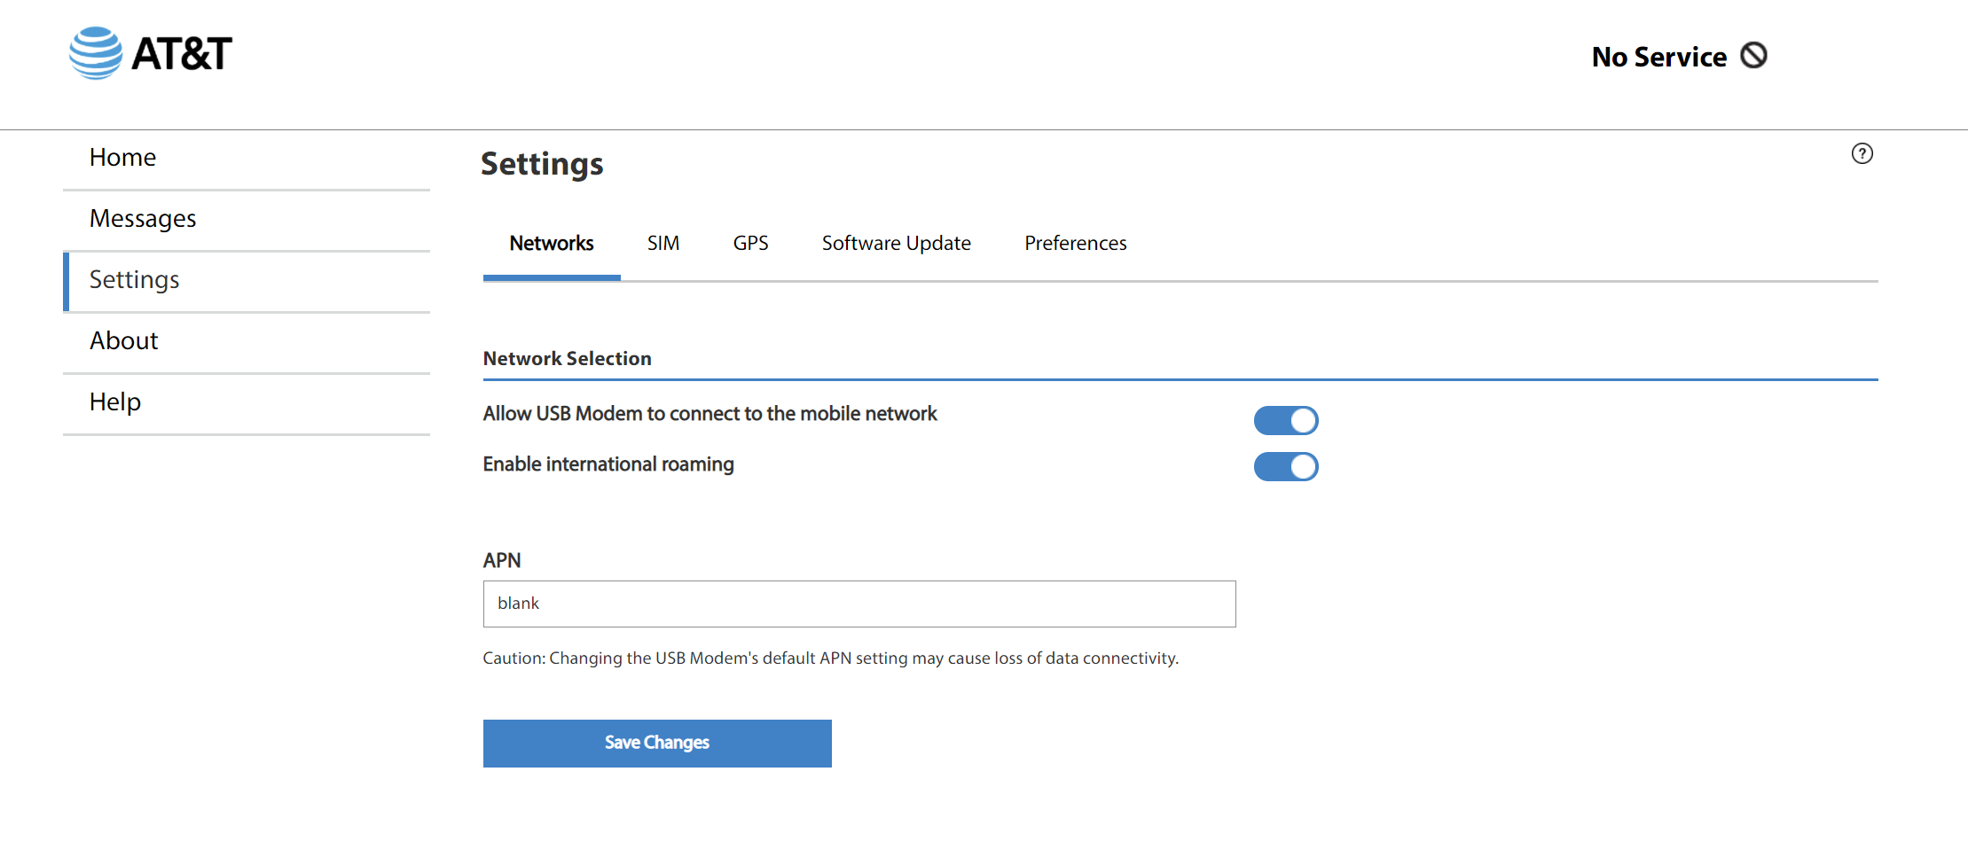1968x865 pixels.
Task: Click the Save Changes button
Action: point(657,743)
